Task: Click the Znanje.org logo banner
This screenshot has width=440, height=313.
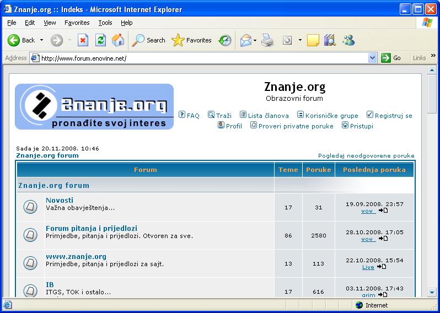Action: pyautogui.click(x=94, y=106)
